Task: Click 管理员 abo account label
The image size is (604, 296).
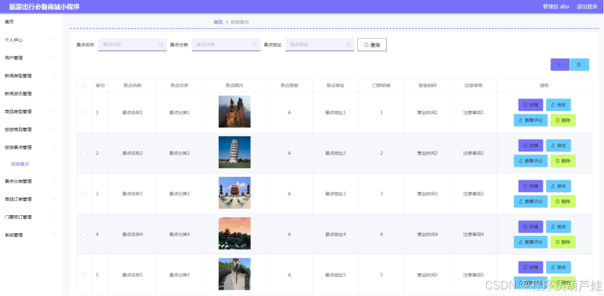Action: 556,7
